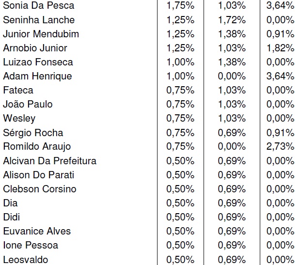The image size is (300, 265).
Task: Select the Fateca name cell
Action: click(x=18, y=90)
